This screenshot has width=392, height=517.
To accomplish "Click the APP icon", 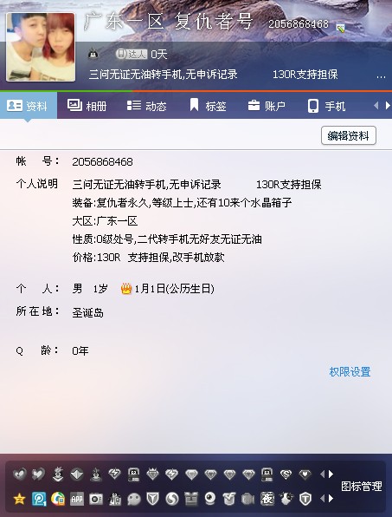I will click(77, 499).
